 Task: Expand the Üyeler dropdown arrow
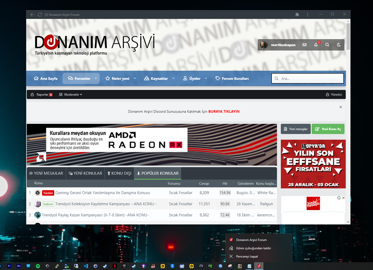point(206,79)
